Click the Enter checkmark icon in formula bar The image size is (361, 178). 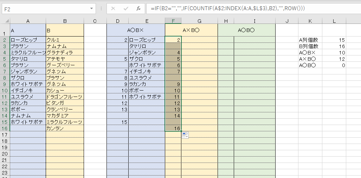click(x=126, y=8)
